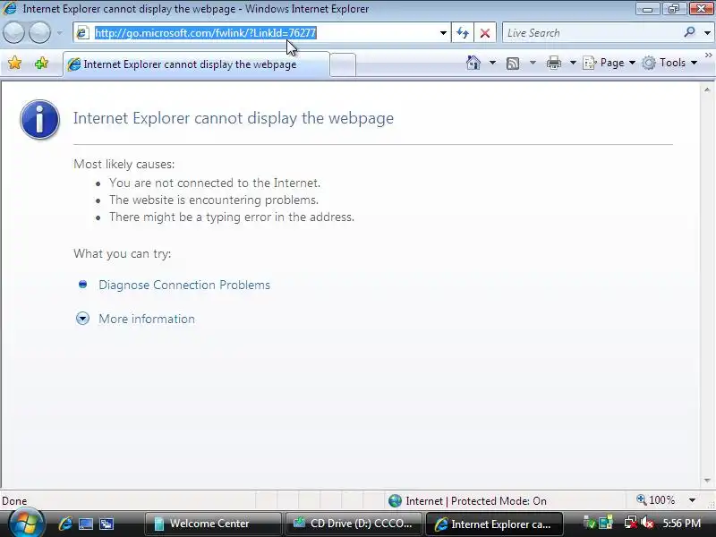Click Add to Favorites icon

[x=41, y=63]
